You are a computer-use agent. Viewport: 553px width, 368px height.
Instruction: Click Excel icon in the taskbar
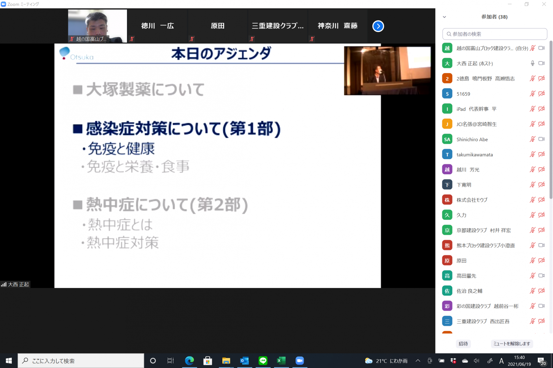(x=281, y=361)
